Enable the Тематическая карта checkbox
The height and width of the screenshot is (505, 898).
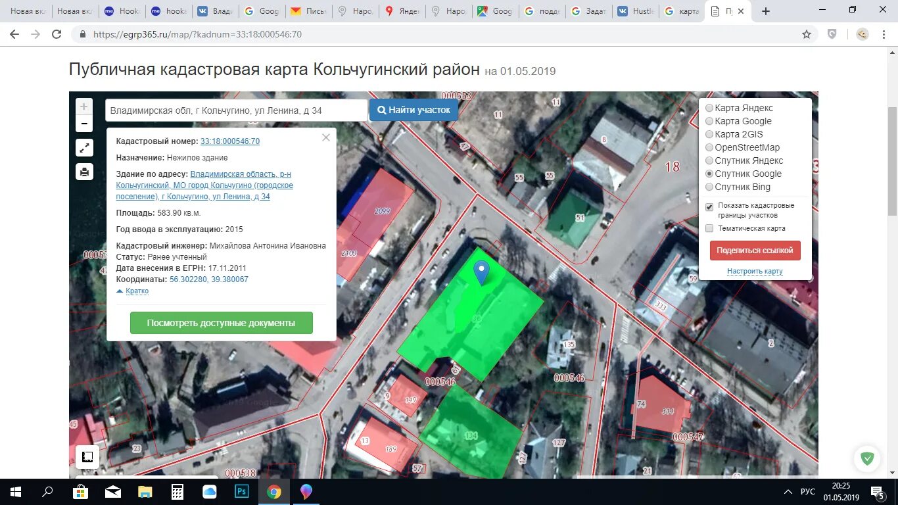click(708, 228)
